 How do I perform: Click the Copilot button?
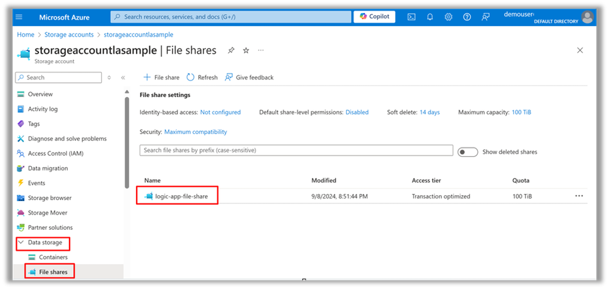click(x=374, y=16)
